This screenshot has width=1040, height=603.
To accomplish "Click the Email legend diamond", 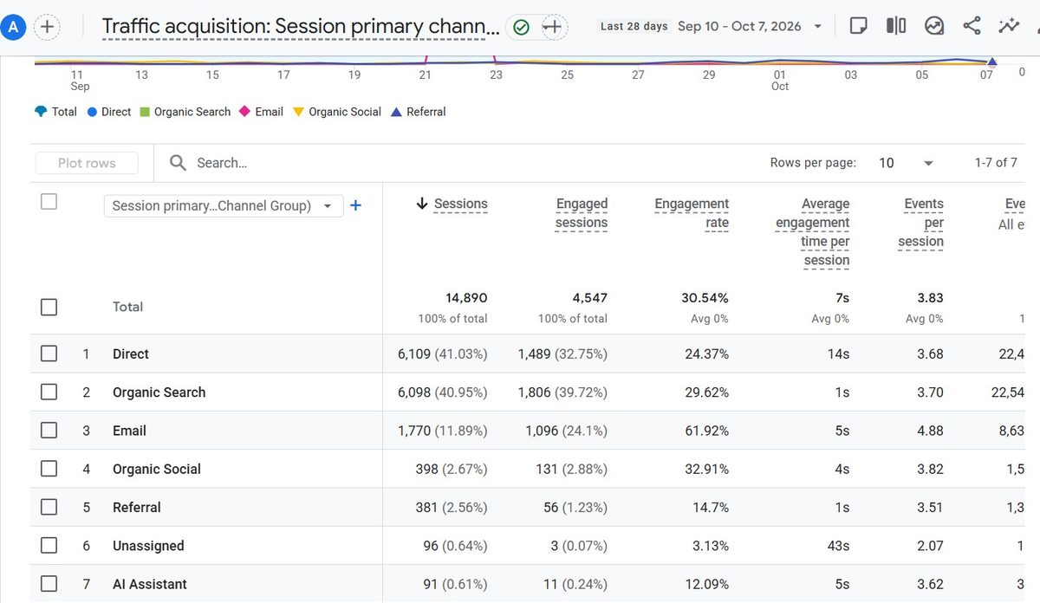I will [245, 112].
